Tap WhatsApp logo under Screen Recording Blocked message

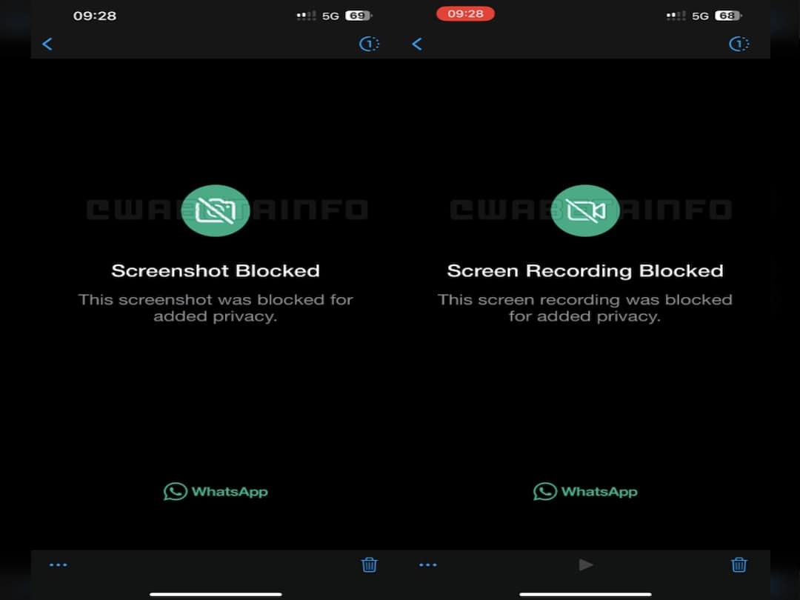pos(585,491)
